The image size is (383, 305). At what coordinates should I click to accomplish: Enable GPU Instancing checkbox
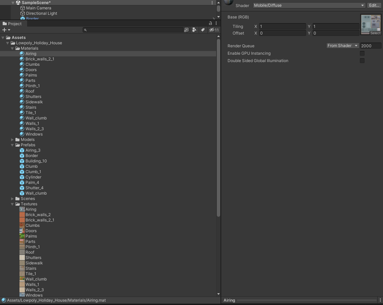[x=362, y=53]
